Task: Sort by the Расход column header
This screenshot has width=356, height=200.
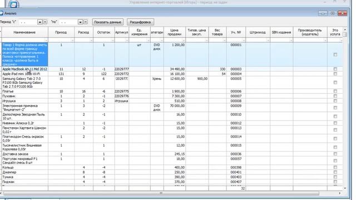Action: tap(83, 32)
